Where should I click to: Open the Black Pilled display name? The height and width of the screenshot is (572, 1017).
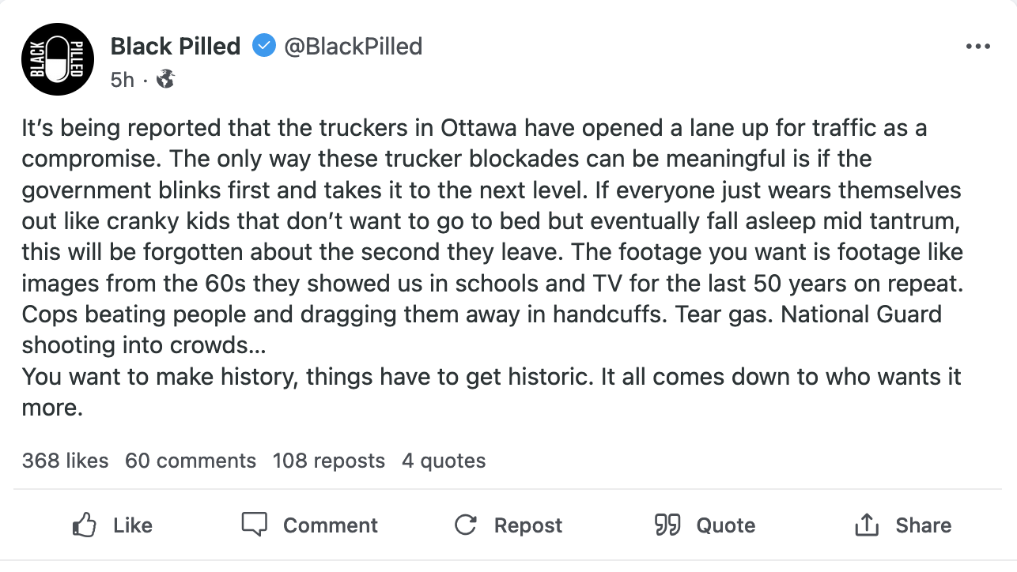pos(175,47)
